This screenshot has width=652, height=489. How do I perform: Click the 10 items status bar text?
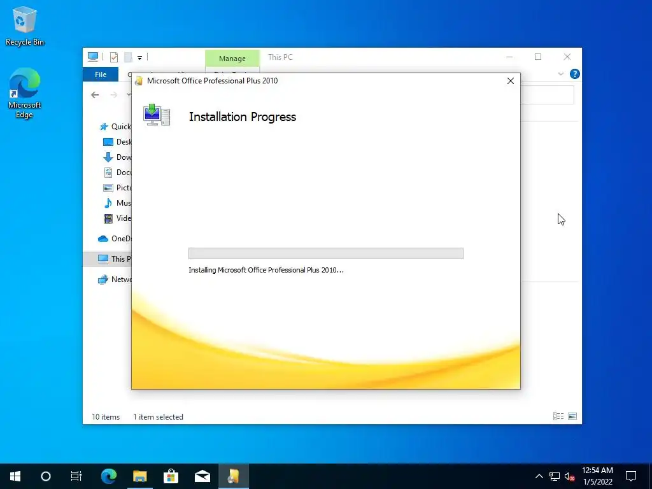tap(106, 417)
